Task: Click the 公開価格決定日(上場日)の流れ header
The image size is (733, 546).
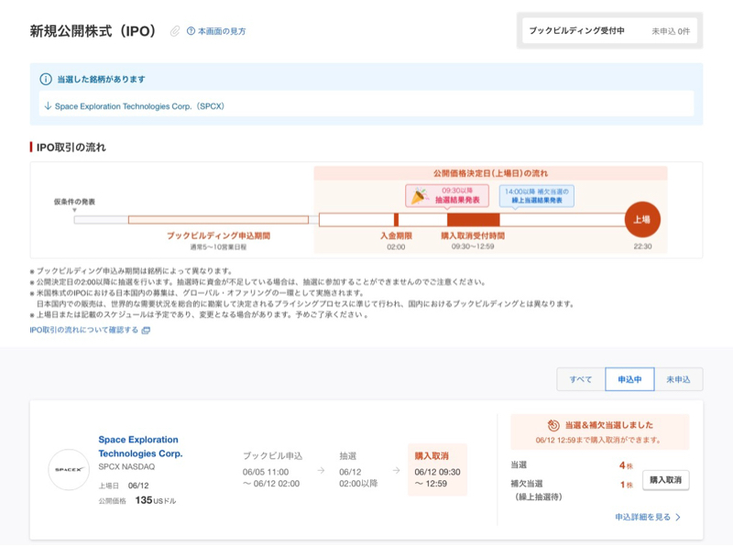Action: 490,173
